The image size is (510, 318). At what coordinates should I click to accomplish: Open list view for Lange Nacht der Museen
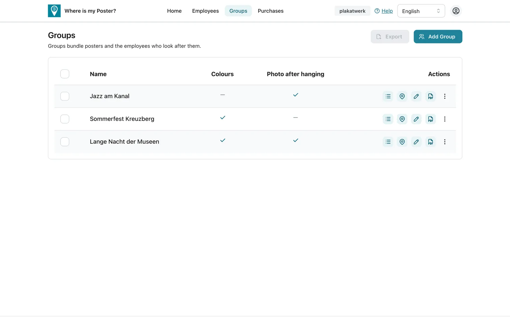pos(388,142)
